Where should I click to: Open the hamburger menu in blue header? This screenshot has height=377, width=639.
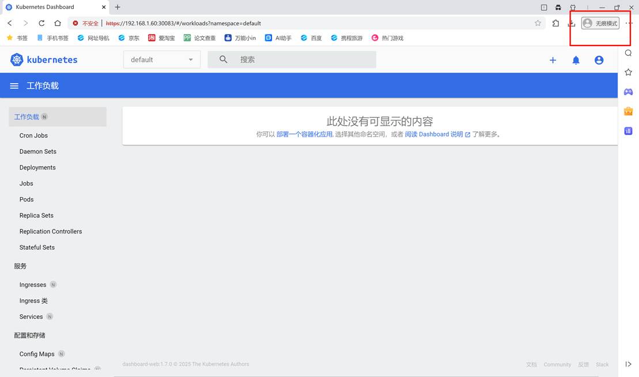pos(14,86)
